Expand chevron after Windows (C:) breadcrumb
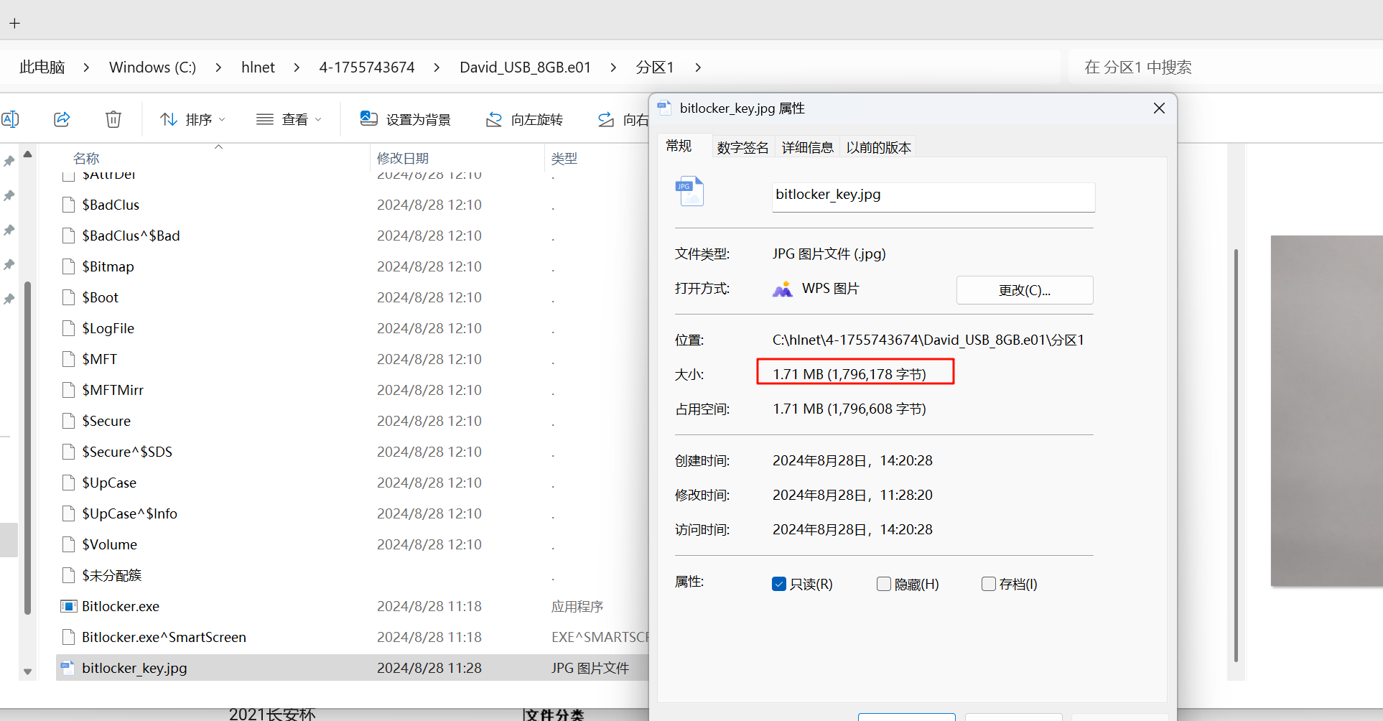Screen dimensions: 1383x721 click(218, 68)
